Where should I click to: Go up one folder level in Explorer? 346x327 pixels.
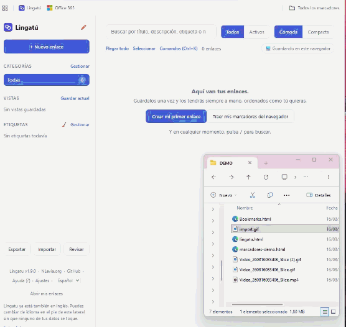pos(248,177)
